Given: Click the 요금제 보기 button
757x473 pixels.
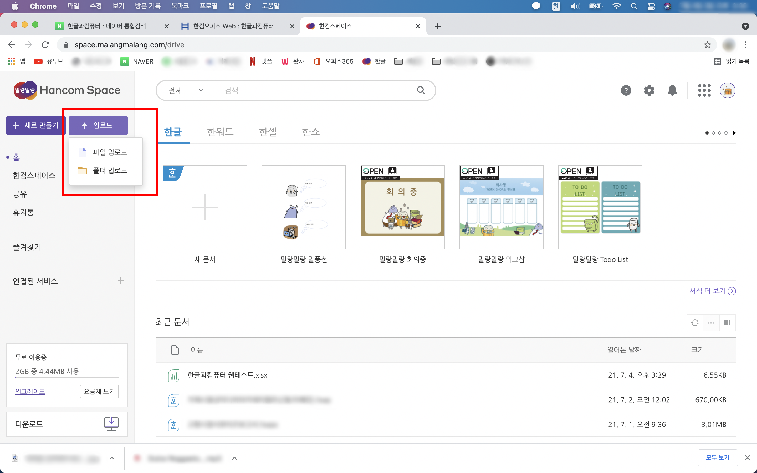Looking at the screenshot, I should coord(99,391).
